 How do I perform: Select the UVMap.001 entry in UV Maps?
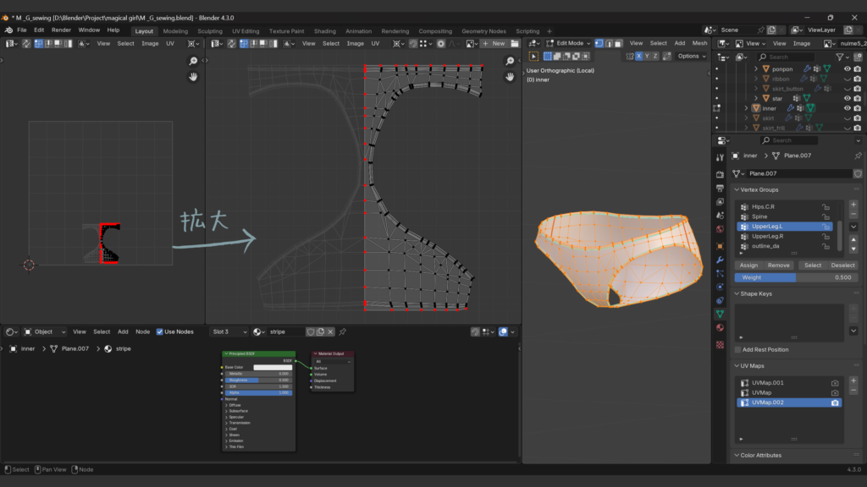point(769,383)
